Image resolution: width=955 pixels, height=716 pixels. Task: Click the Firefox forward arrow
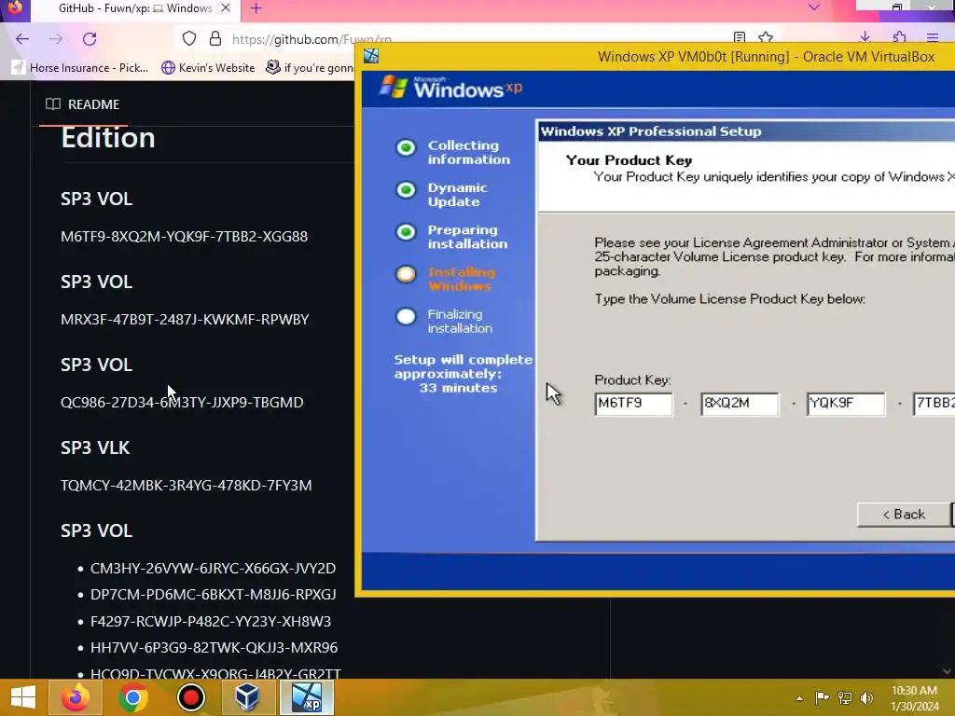(56, 39)
